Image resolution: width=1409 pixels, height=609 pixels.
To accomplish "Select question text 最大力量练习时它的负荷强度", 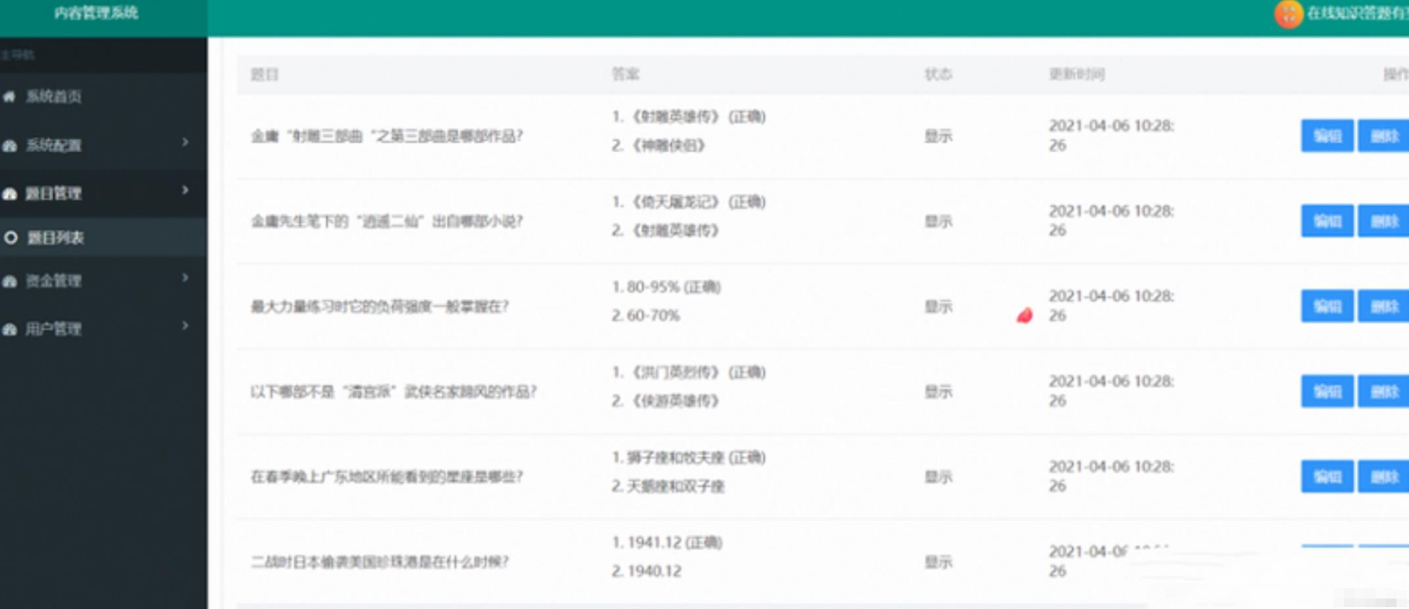I will point(380,306).
